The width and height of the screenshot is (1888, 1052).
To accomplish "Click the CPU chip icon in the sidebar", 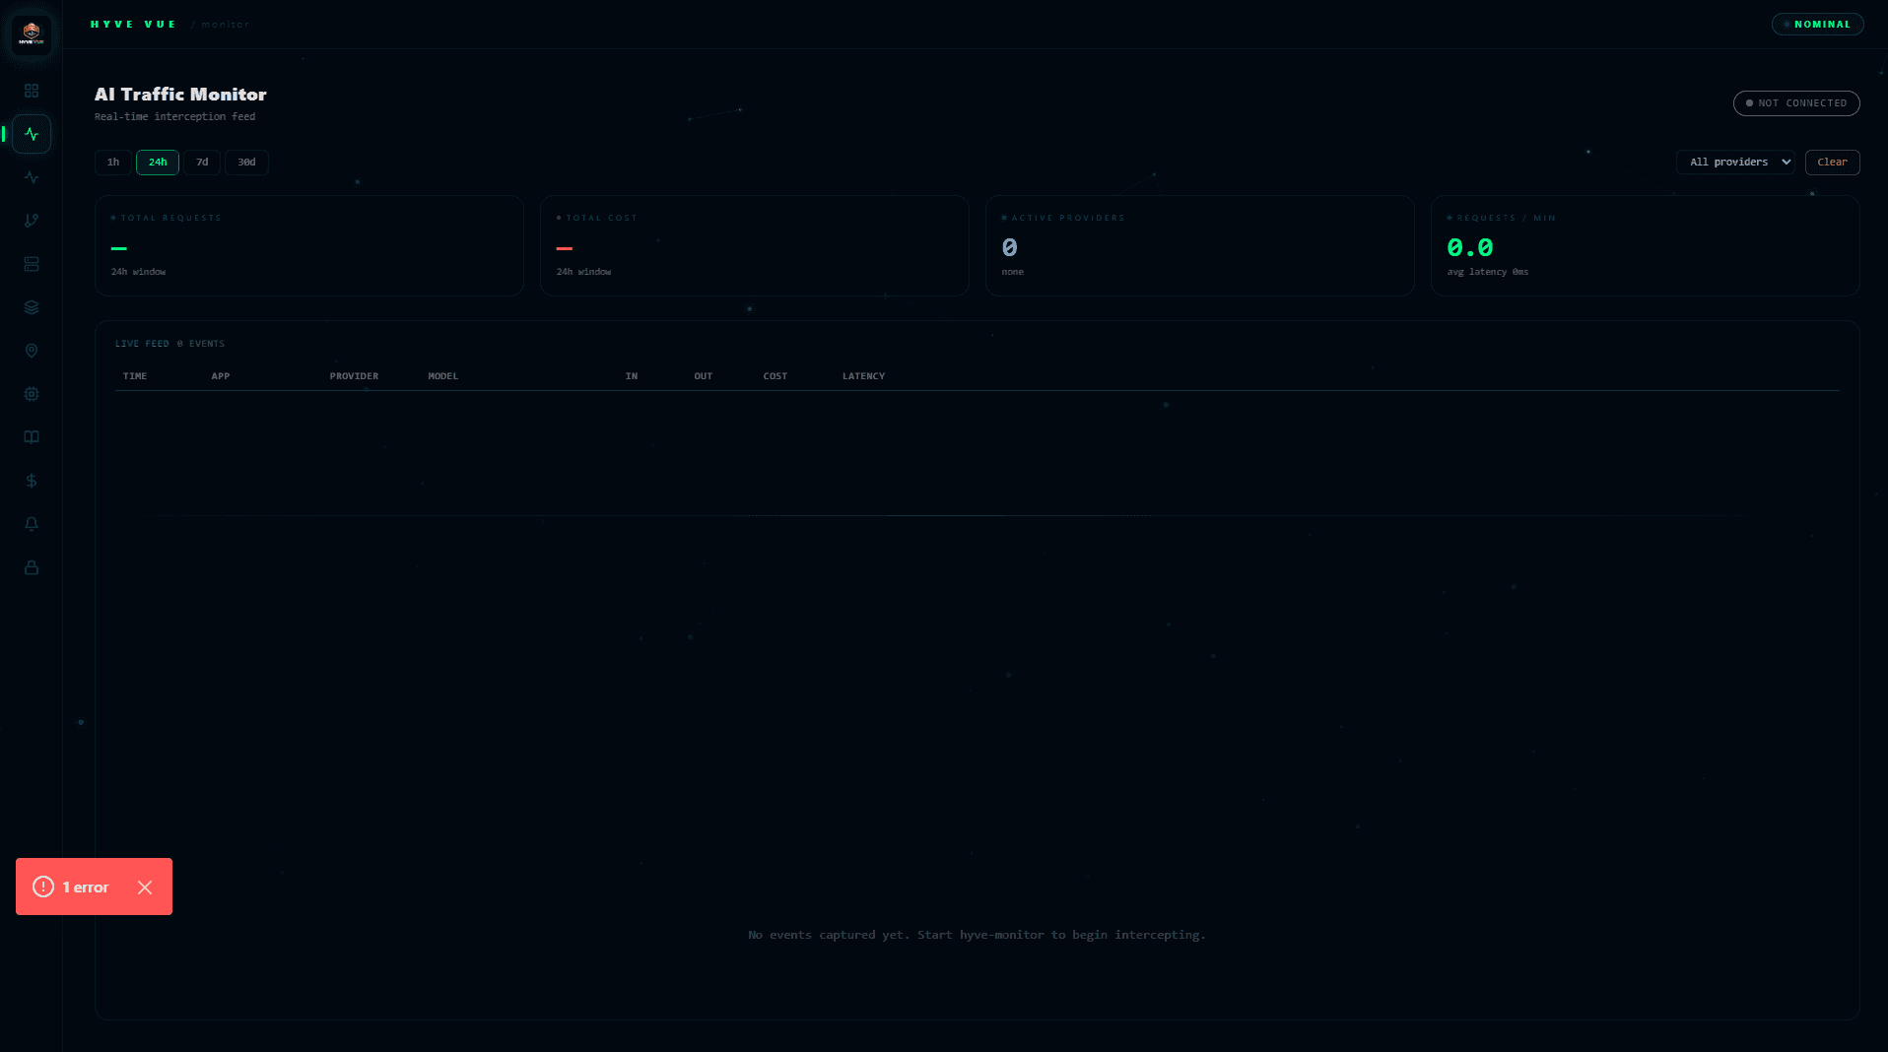I will pyautogui.click(x=32, y=394).
